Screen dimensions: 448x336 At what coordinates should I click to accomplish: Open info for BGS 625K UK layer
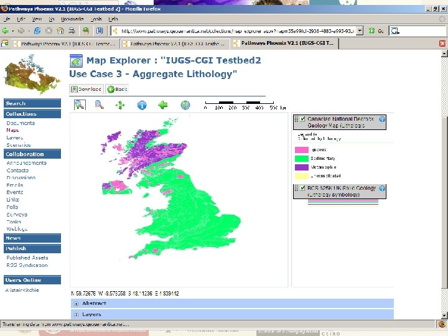tap(382, 189)
